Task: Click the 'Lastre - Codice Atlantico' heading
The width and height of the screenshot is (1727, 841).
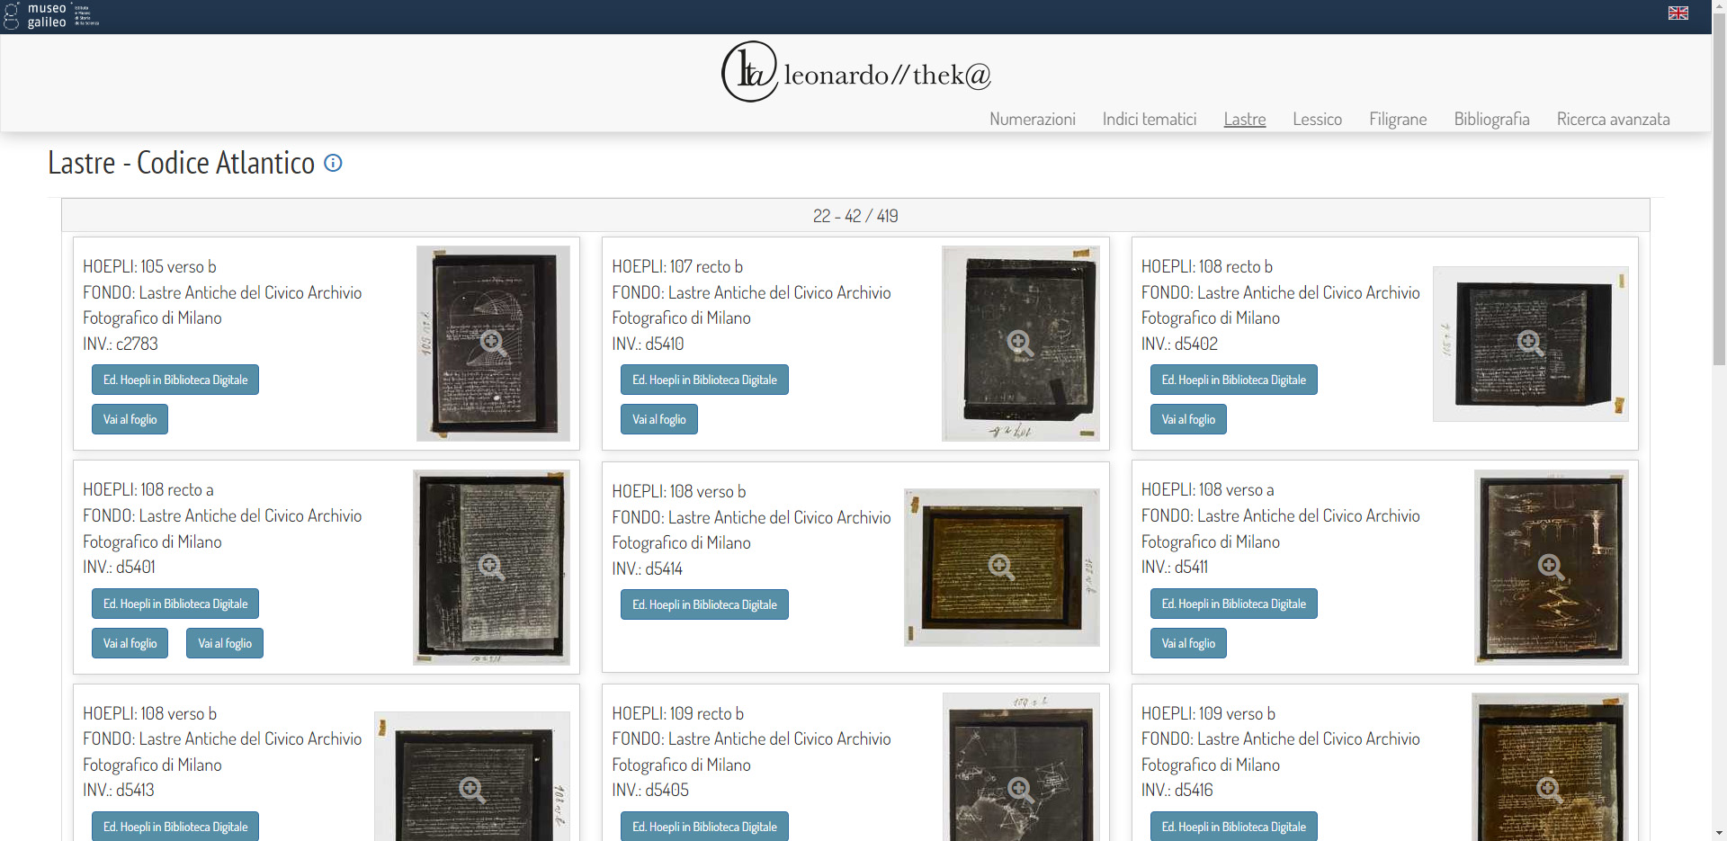Action: pyautogui.click(x=181, y=163)
